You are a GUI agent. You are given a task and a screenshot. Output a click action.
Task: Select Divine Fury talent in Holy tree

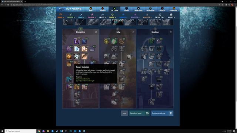coord(122,49)
